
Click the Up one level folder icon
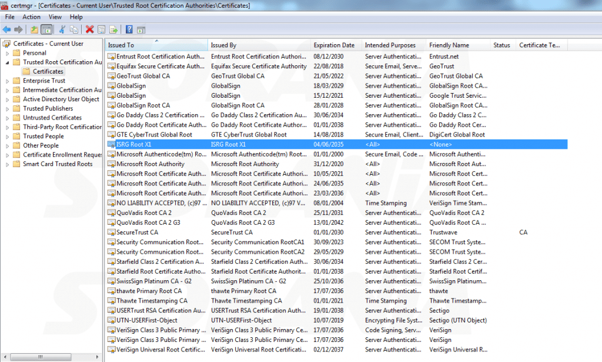click(34, 29)
